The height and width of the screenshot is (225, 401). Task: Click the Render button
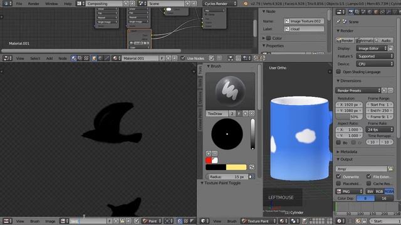tap(345, 40)
